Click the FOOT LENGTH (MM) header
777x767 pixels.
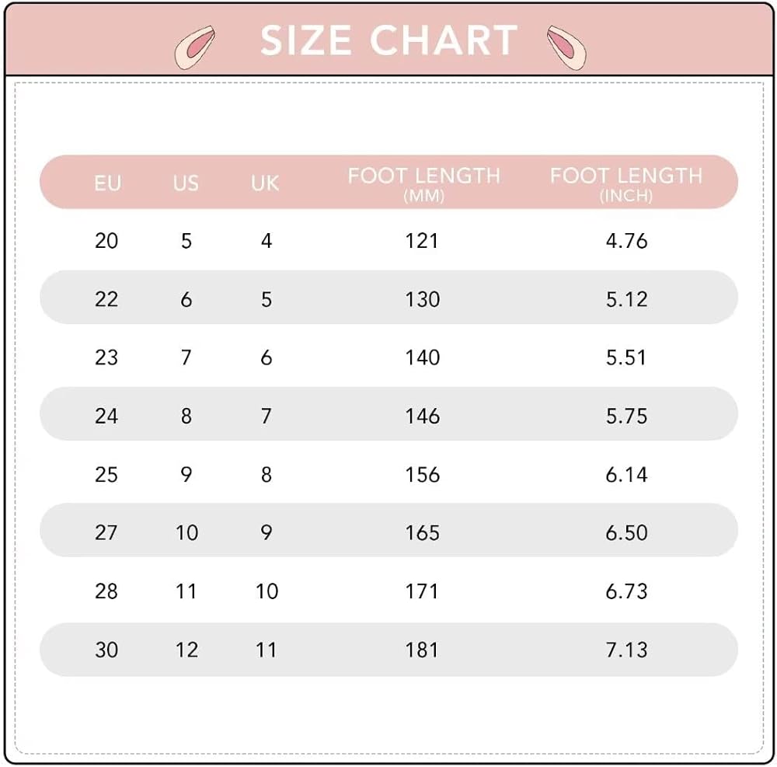pos(423,183)
